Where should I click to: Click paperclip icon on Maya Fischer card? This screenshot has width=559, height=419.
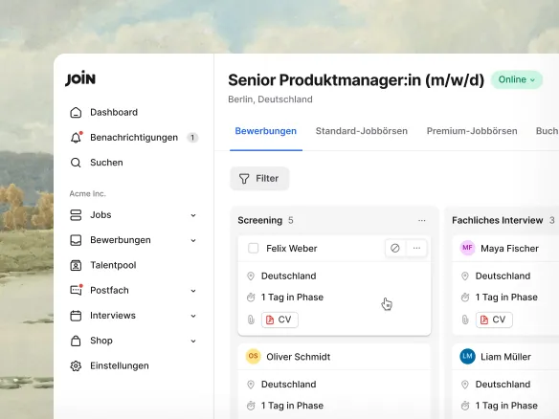click(x=465, y=320)
